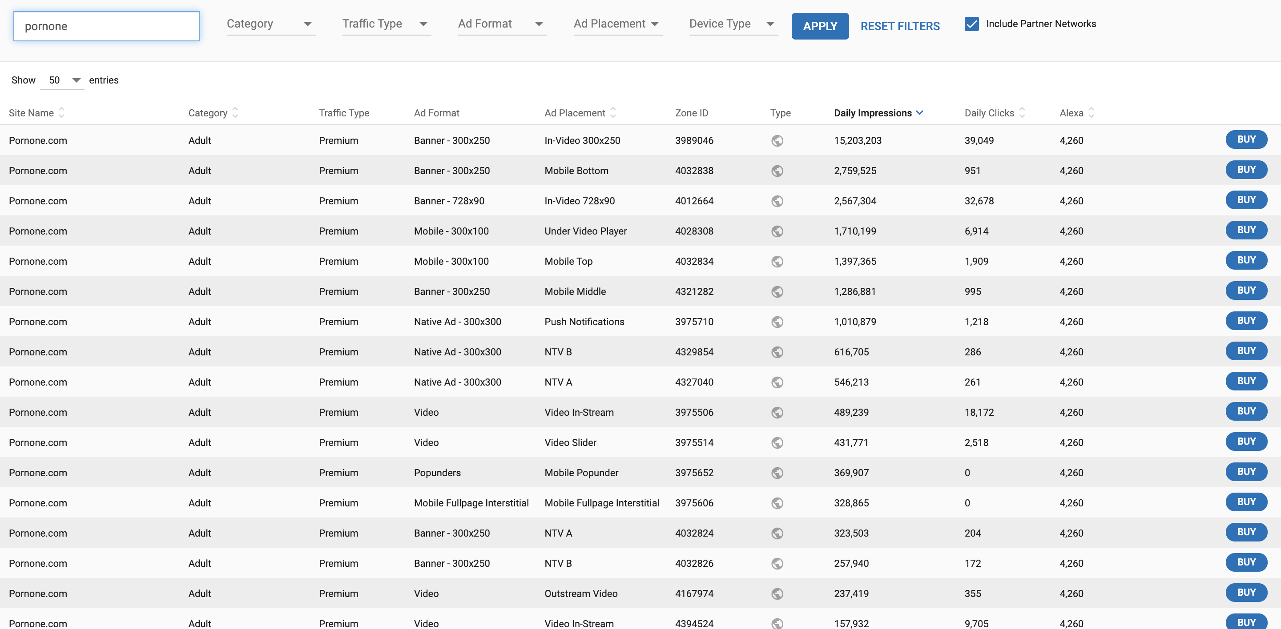Sort table by Site Name column
This screenshot has width=1281, height=629.
pyautogui.click(x=36, y=113)
